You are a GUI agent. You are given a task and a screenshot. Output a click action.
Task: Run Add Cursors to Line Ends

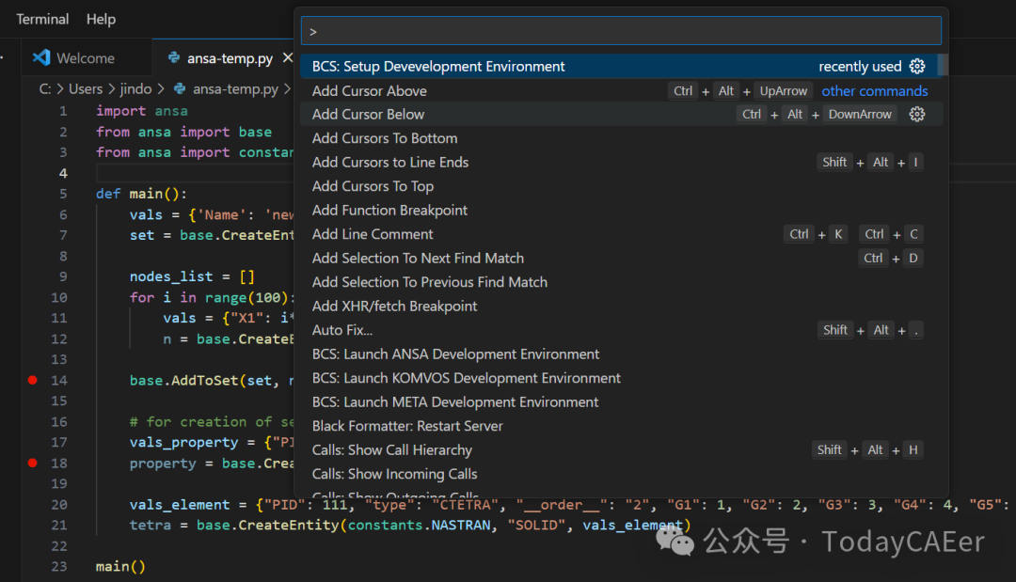pyautogui.click(x=619, y=162)
